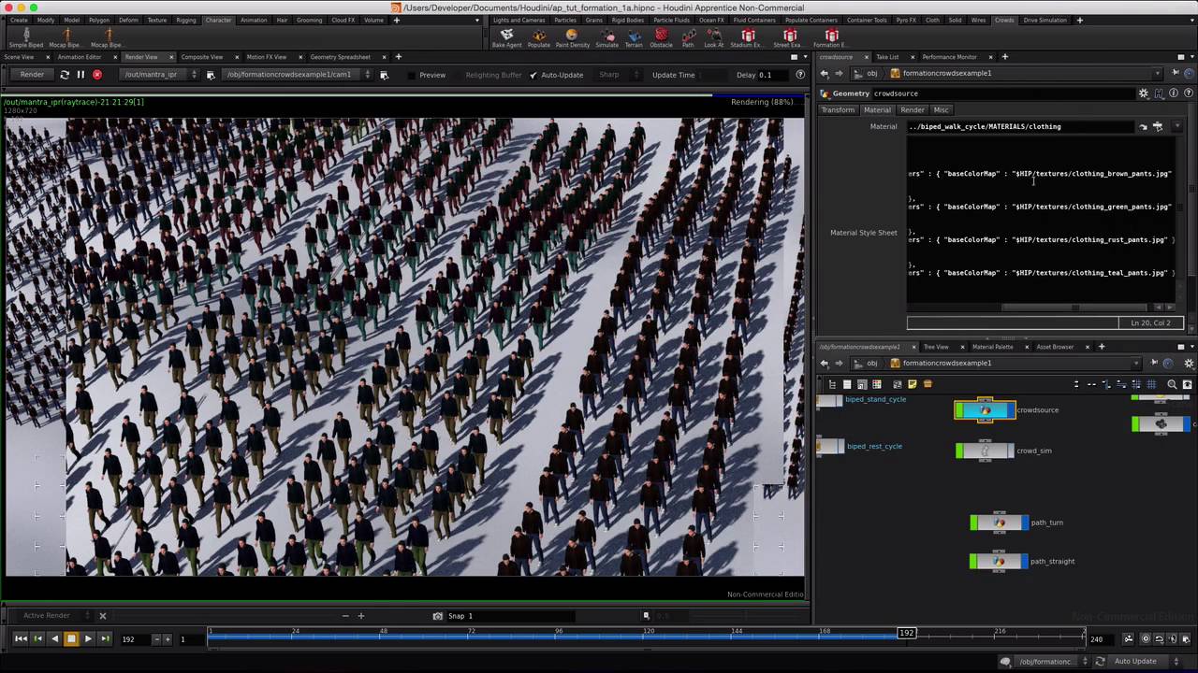Add an Obstacle with the shelf tool

click(x=661, y=37)
